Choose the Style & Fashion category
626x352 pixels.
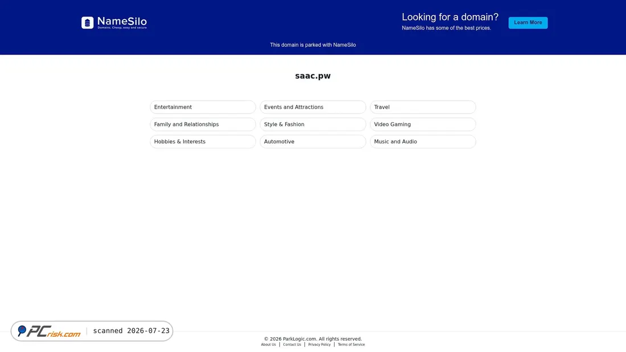pos(312,124)
